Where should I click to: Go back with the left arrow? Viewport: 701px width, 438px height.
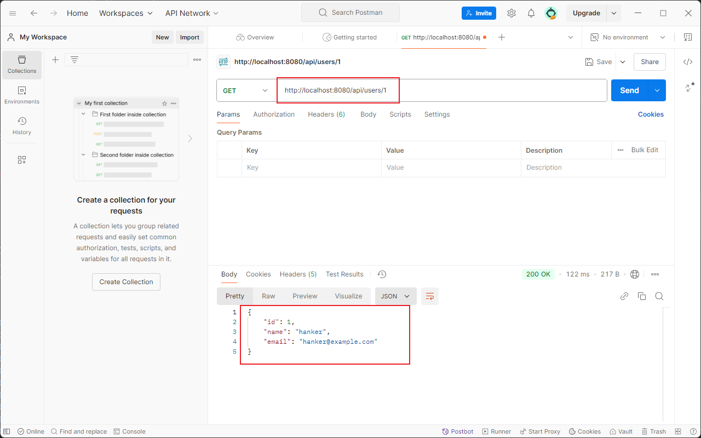(34, 13)
